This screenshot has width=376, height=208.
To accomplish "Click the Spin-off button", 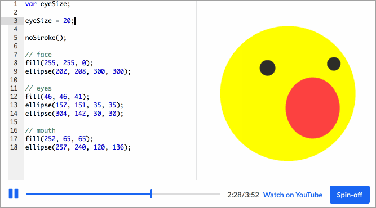I will click(350, 195).
